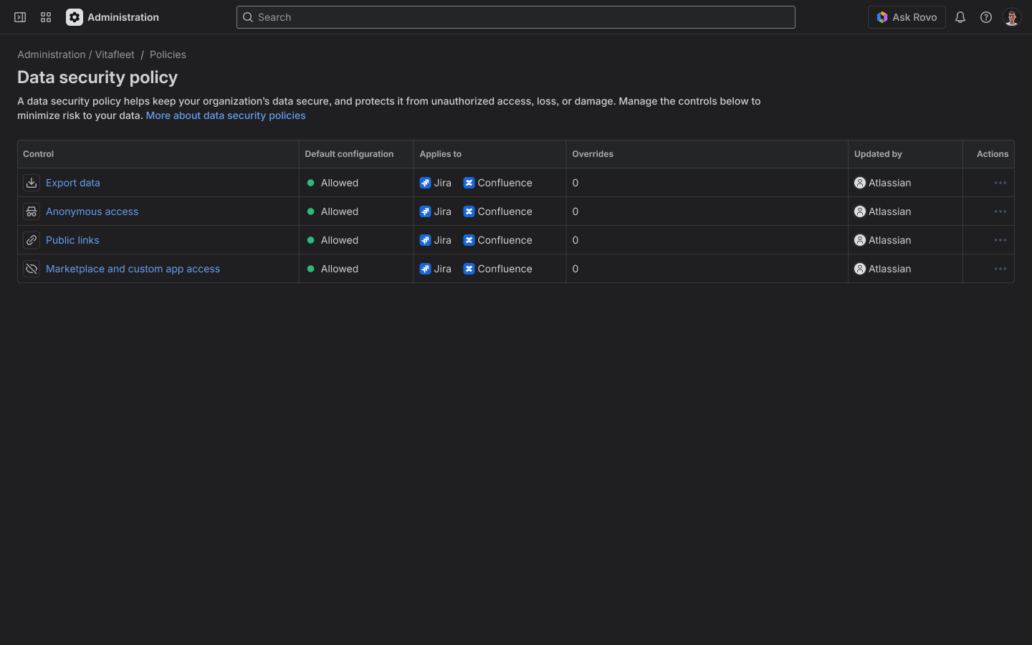Viewport: 1032px width, 645px height.
Task: Open the app switcher grid icon
Action: pos(46,17)
